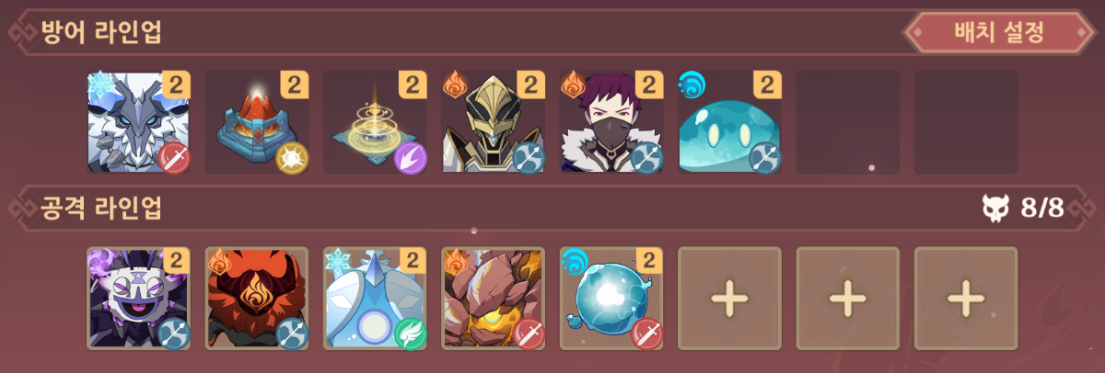This screenshot has height=373, width=1105.
Task: Select the red pyro furry monster card
Action: coord(256,298)
